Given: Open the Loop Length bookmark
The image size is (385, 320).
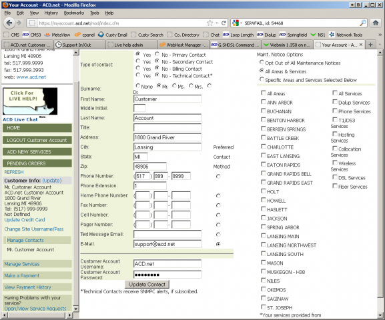Looking at the screenshot, I should 238,35.
